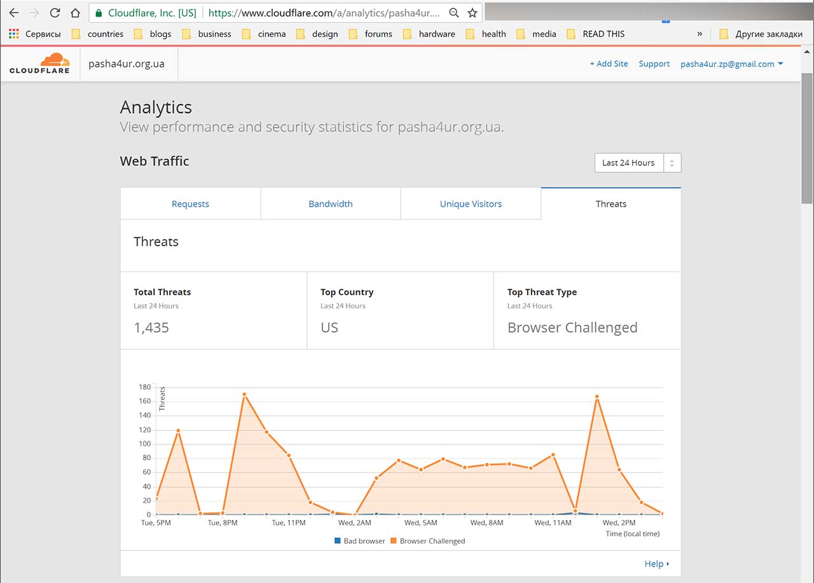Click the + Add Site link
The height and width of the screenshot is (583, 814).
pyautogui.click(x=609, y=64)
